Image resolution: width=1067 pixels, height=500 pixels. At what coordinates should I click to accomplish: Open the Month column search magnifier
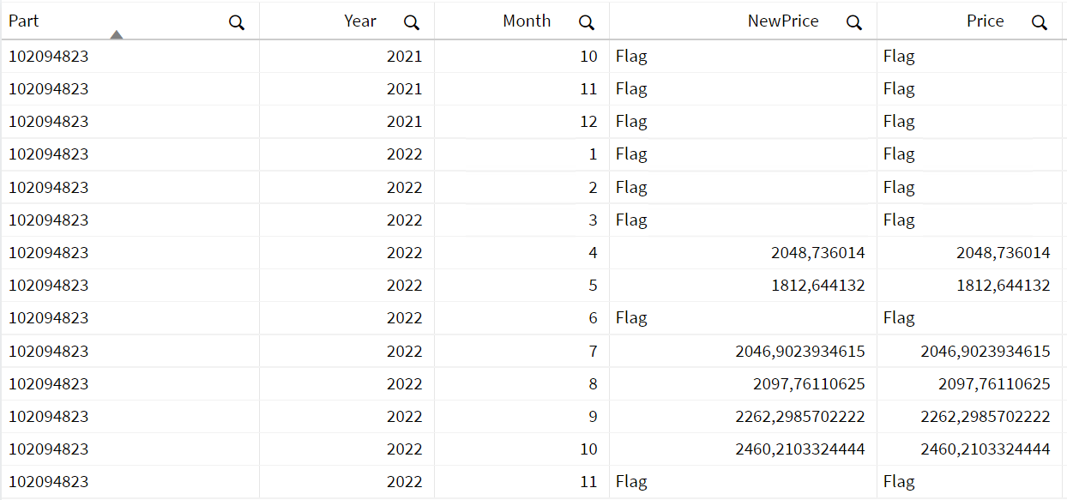pyautogui.click(x=587, y=23)
